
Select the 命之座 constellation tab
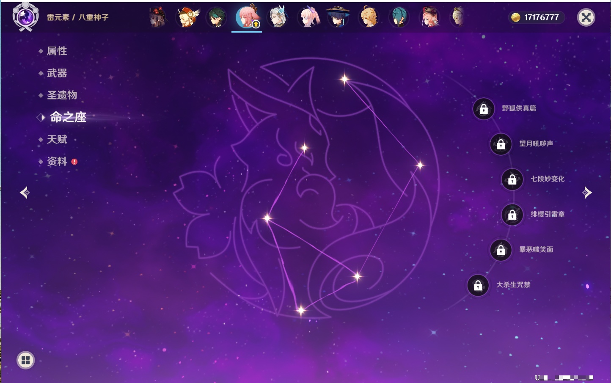click(68, 117)
